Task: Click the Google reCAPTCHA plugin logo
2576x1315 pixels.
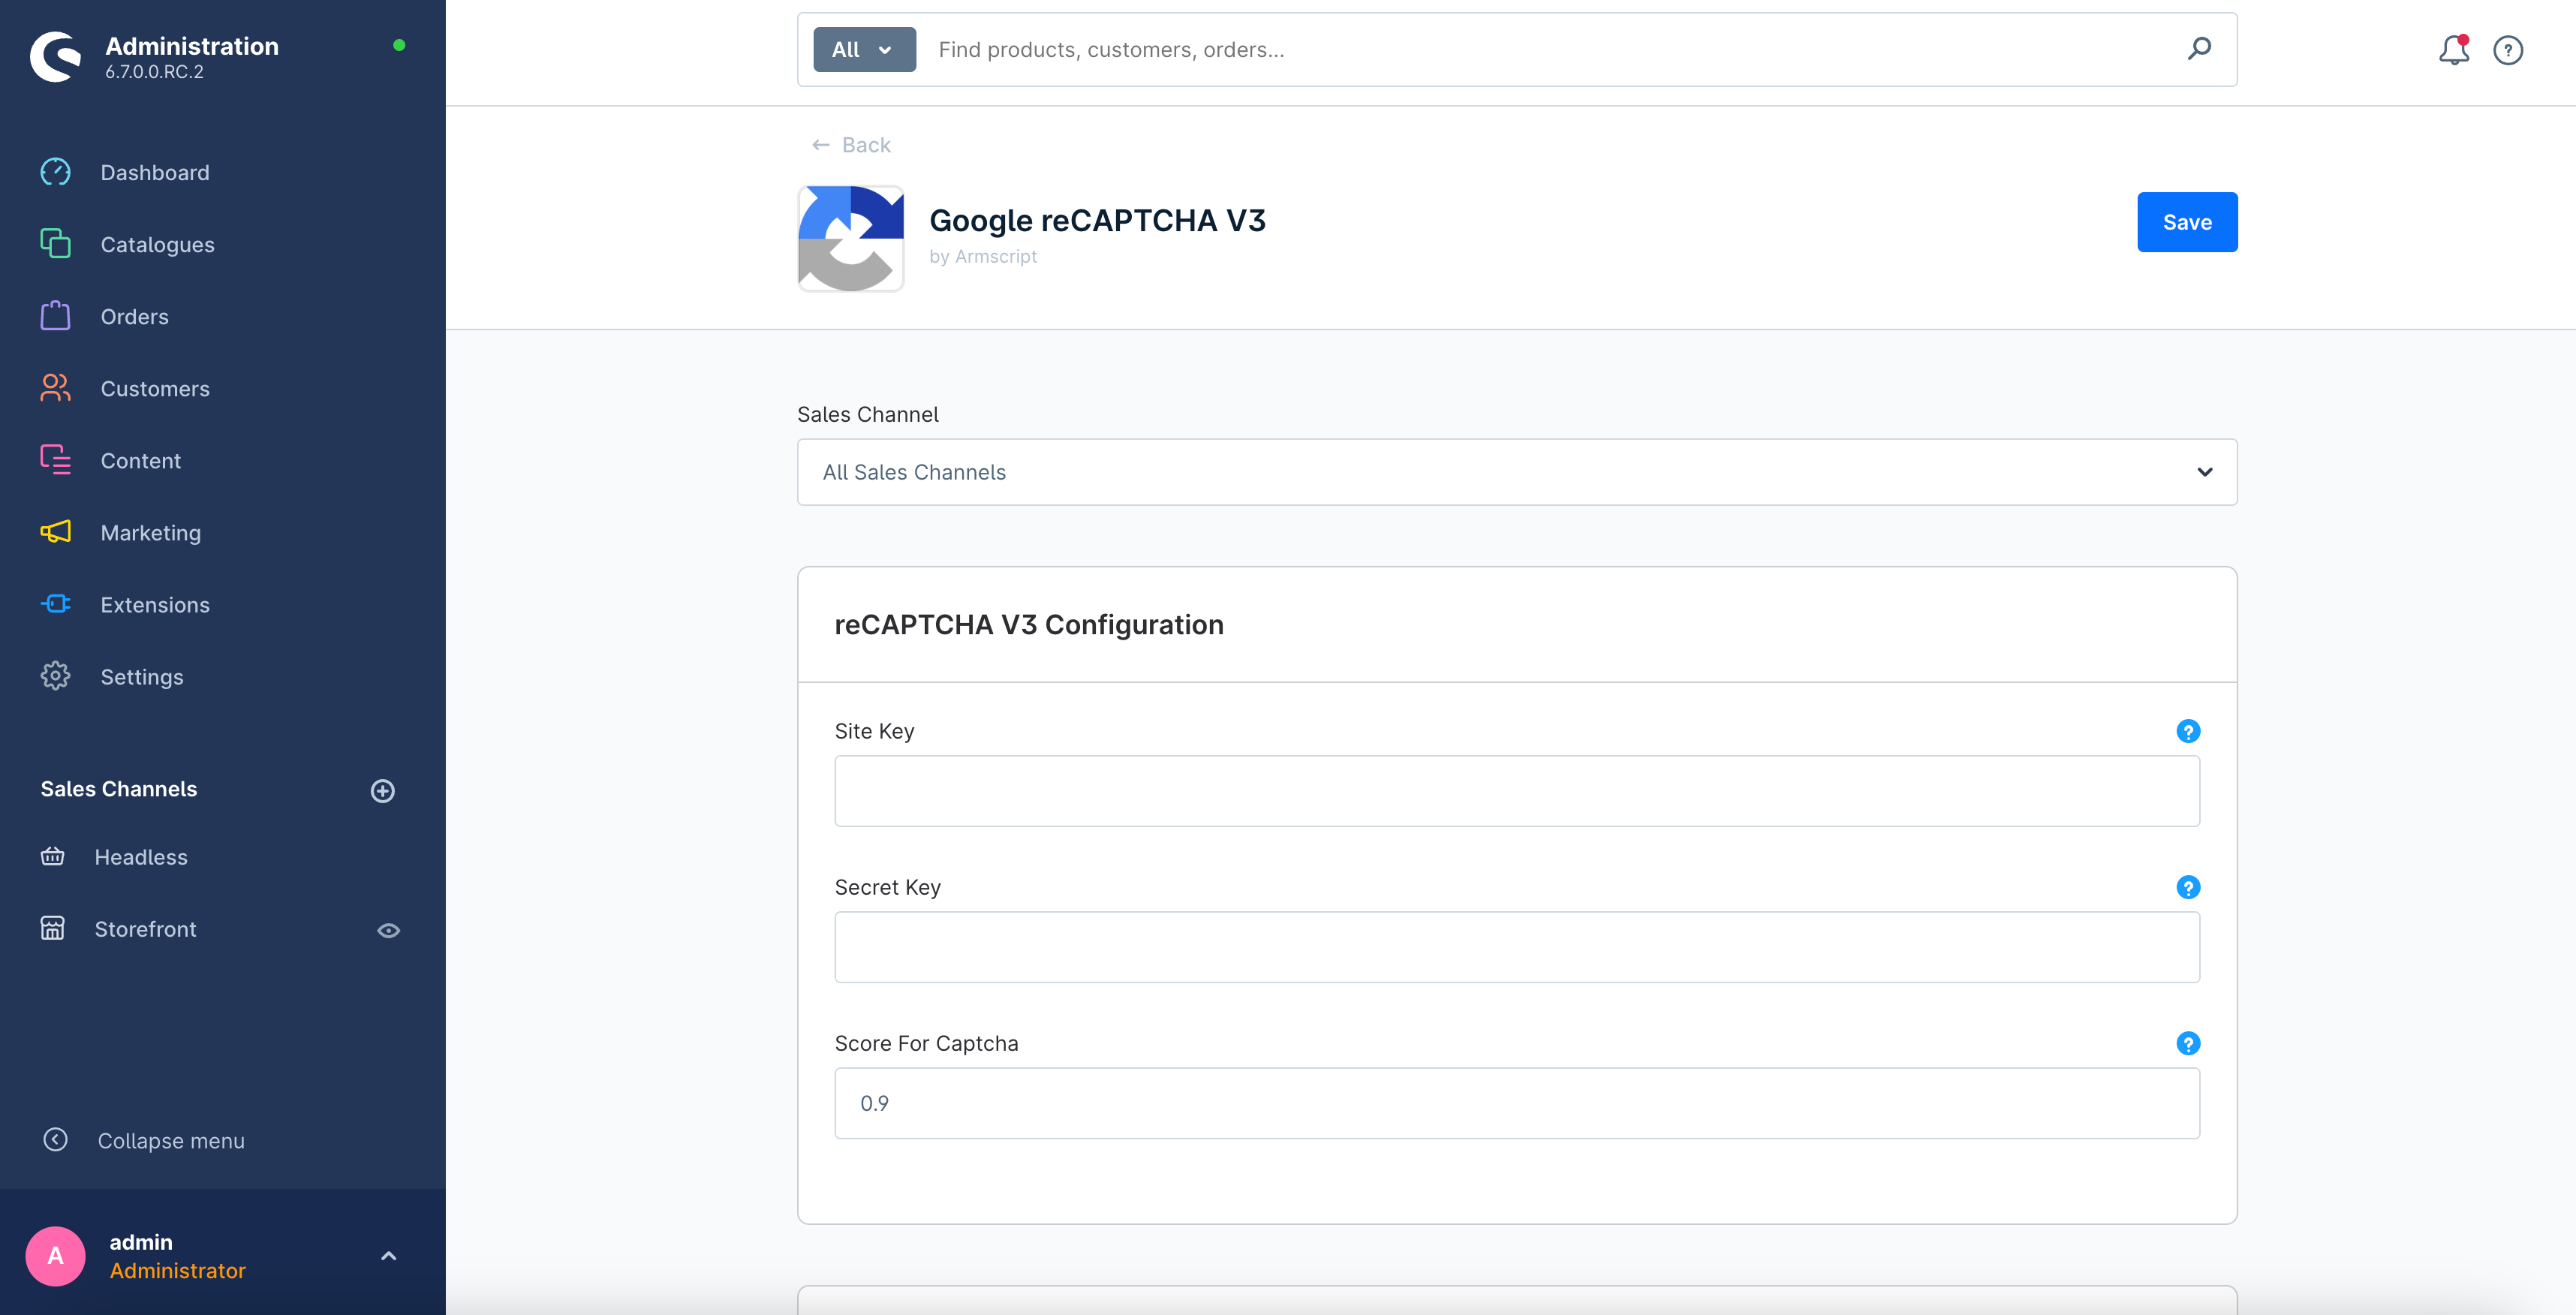Action: [851, 238]
